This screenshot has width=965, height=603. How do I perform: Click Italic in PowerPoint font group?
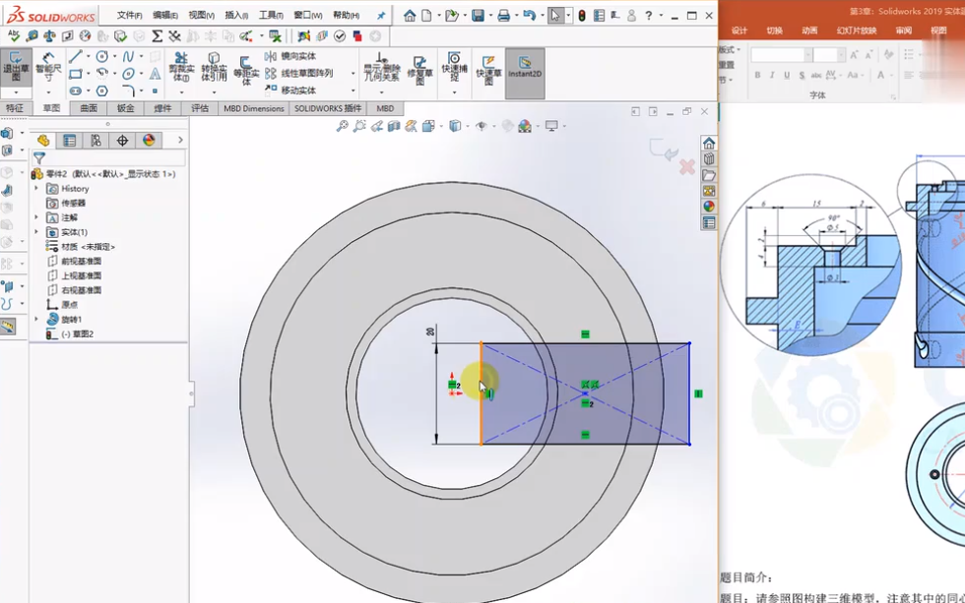(x=772, y=75)
